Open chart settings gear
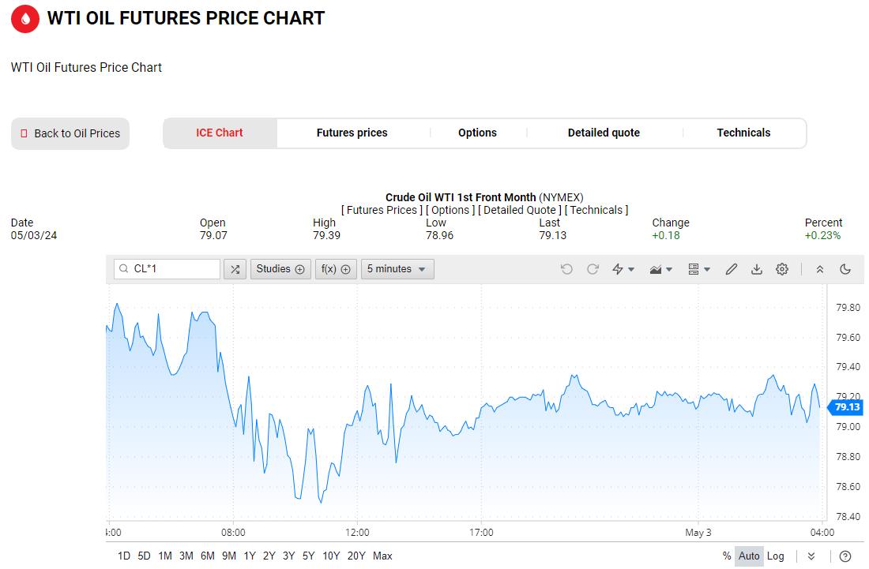 pyautogui.click(x=782, y=269)
